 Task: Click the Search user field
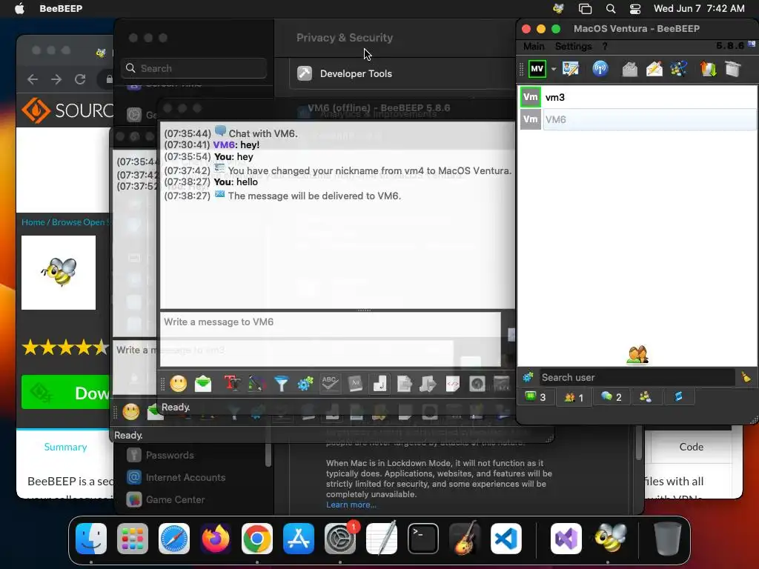click(x=637, y=377)
